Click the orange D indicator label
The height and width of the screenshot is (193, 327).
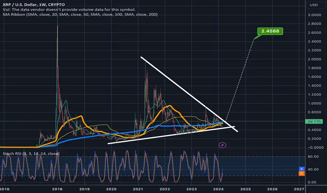pos(301,173)
